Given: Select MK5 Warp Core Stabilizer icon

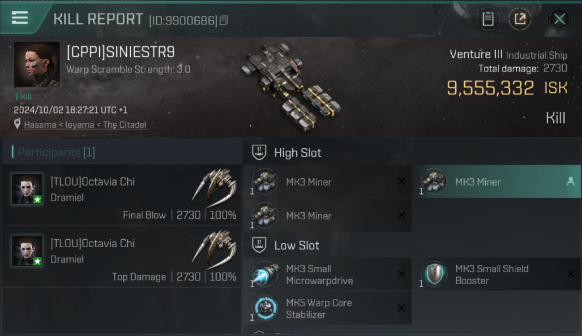Looking at the screenshot, I should 265,308.
